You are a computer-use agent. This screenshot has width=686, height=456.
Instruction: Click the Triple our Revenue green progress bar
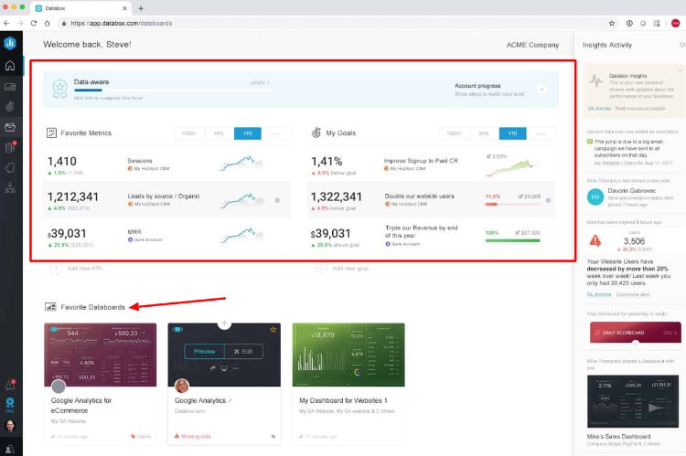click(x=513, y=240)
